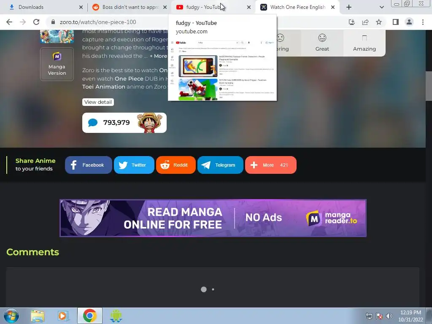This screenshot has height=324, width=432.
Task: Click the Luffy character image
Action: pyautogui.click(x=150, y=123)
